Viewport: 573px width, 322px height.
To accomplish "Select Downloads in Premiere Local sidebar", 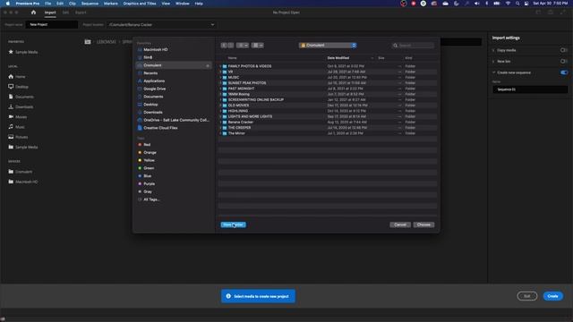I will [x=21, y=107].
